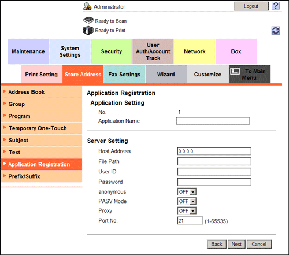
Task: Select Application Registration in the sidebar
Action: click(x=42, y=164)
